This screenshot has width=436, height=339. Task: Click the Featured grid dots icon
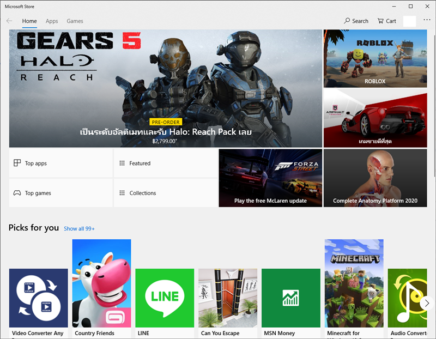(x=122, y=163)
